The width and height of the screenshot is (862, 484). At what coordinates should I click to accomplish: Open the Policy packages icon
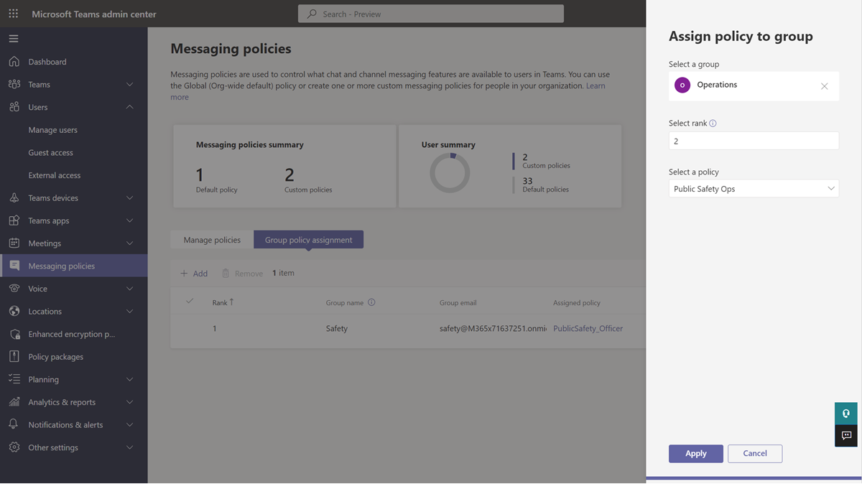[14, 357]
